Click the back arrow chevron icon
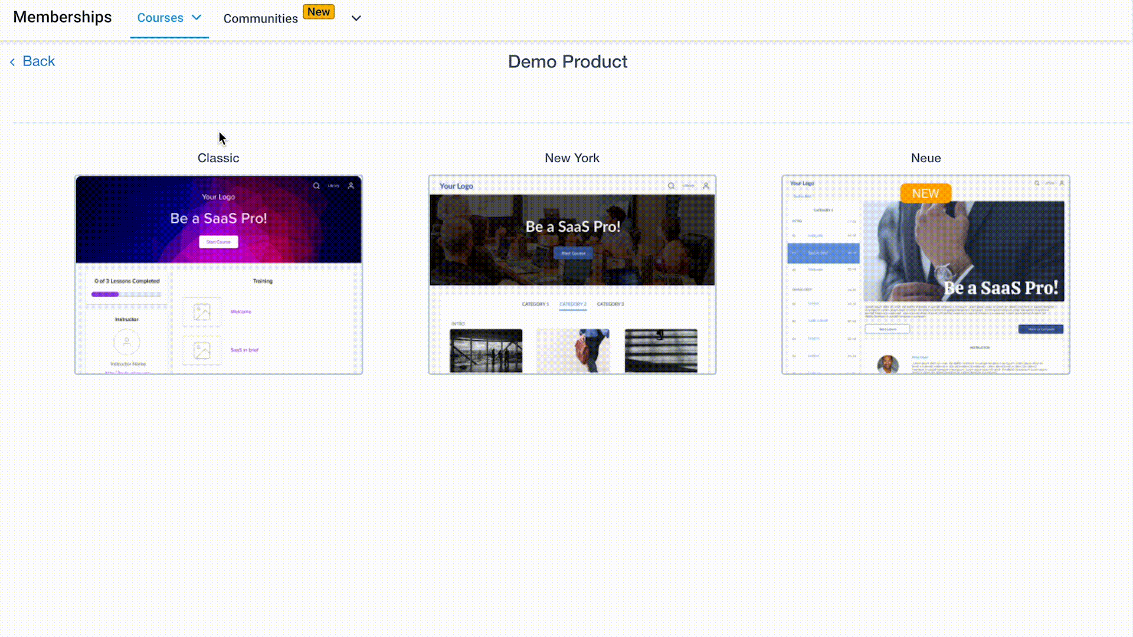This screenshot has height=637, width=1133. (x=12, y=62)
